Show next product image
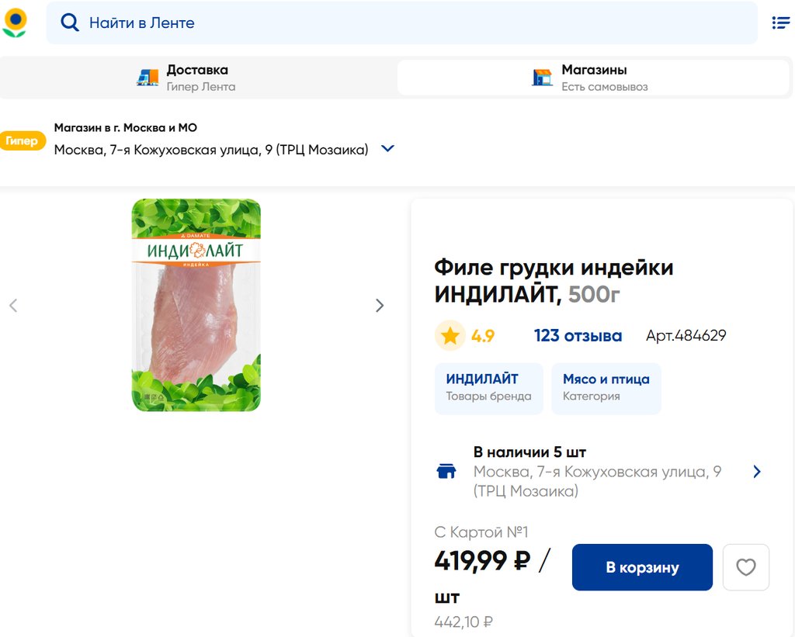The width and height of the screenshot is (795, 637). pyautogui.click(x=380, y=306)
